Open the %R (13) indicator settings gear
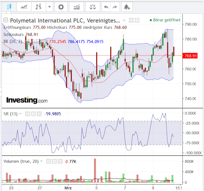This screenshot has width=204, height=191. (33, 114)
